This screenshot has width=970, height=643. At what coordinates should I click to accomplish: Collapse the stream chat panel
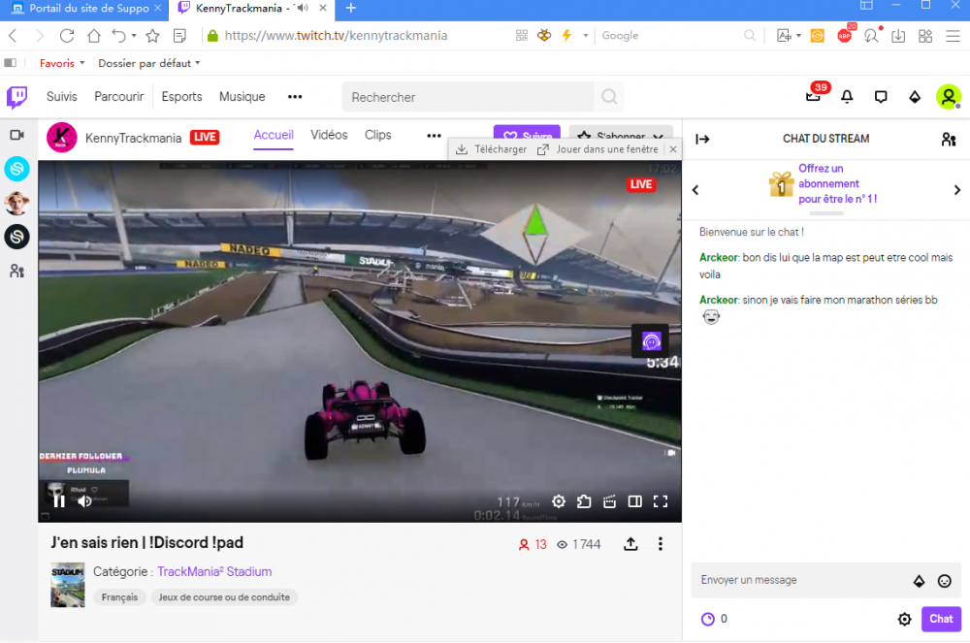703,139
